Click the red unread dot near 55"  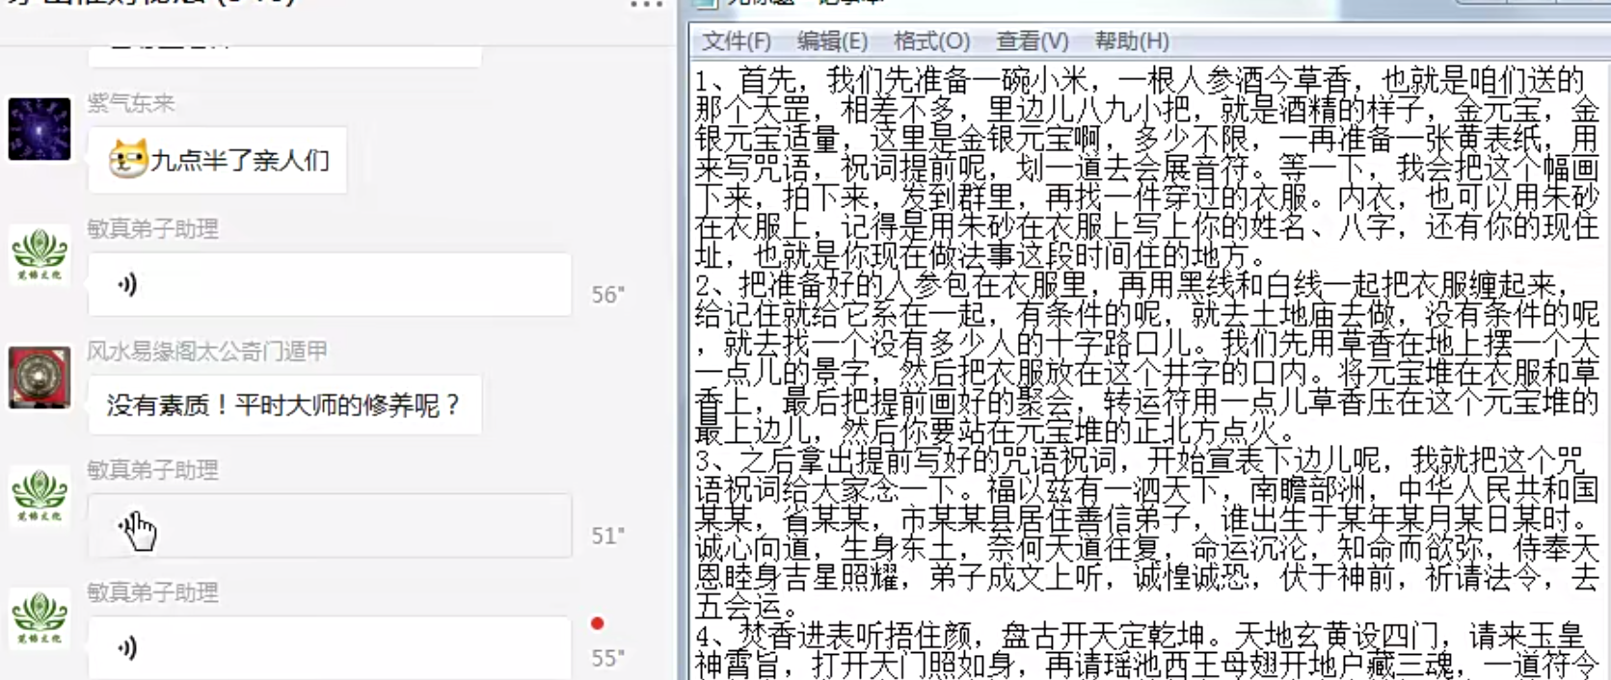598,623
